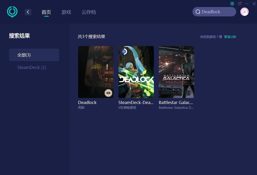The width and height of the screenshot is (257, 175).
Task: Select the 全部(3) filter
Action: pos(34,55)
